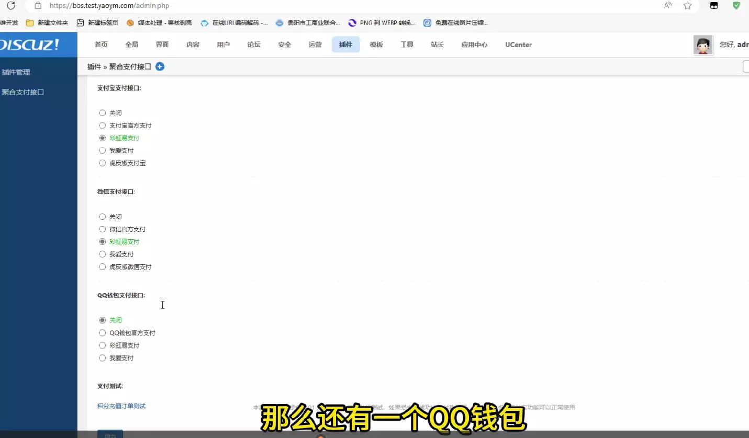The height and width of the screenshot is (438, 749).
Task: Open the UCenter menu
Action: (x=519, y=44)
